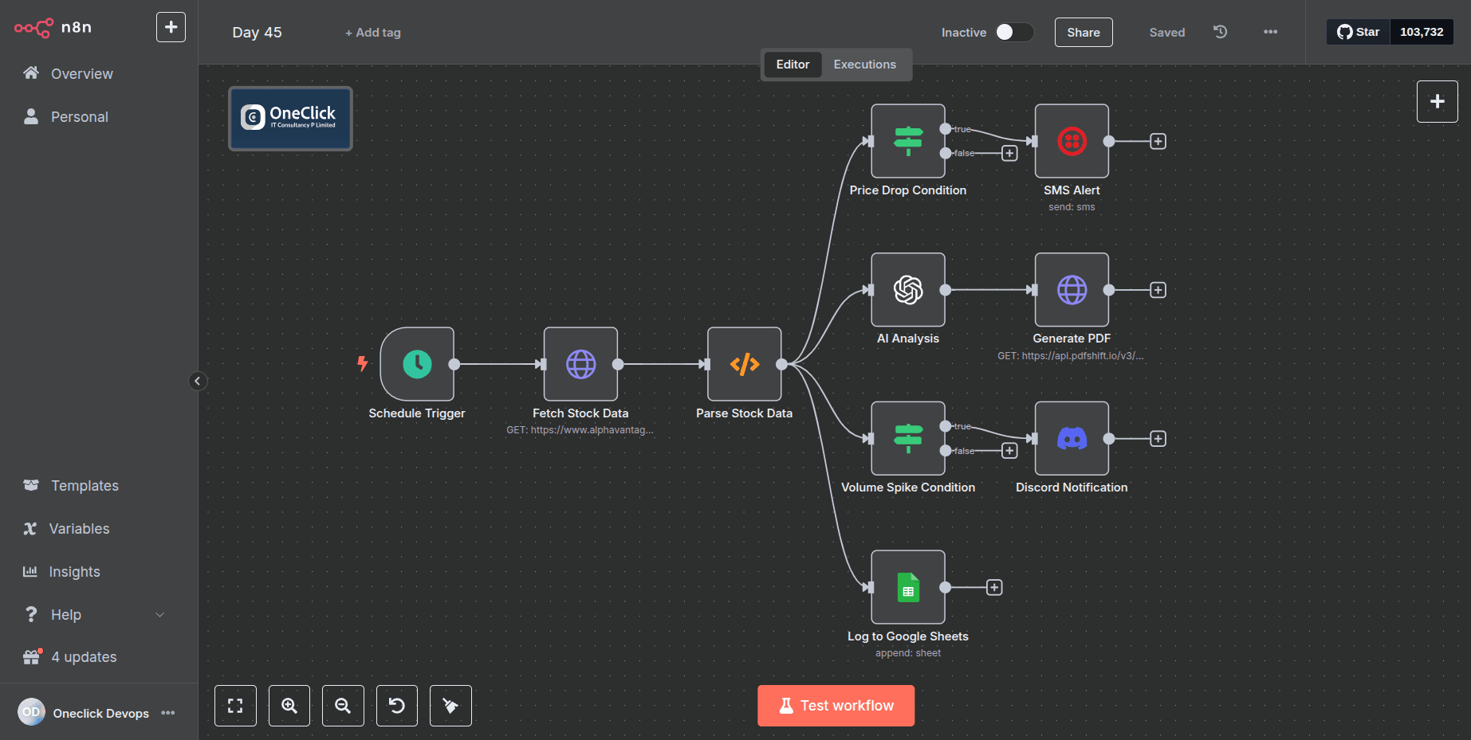Click the plus button beside n8n logo
This screenshot has width=1471, height=740.
(171, 27)
